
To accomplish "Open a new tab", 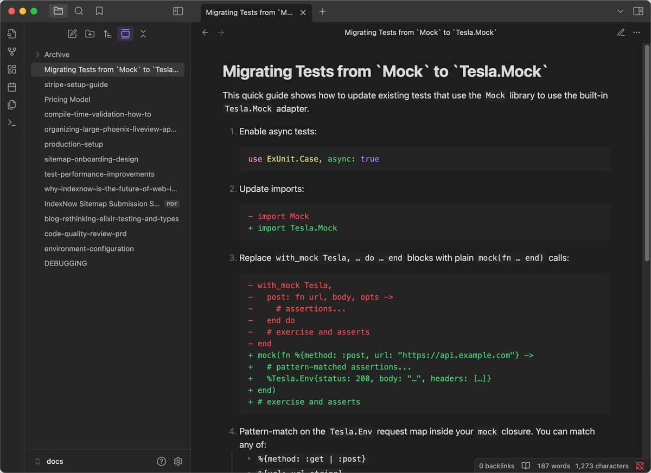I will (322, 11).
